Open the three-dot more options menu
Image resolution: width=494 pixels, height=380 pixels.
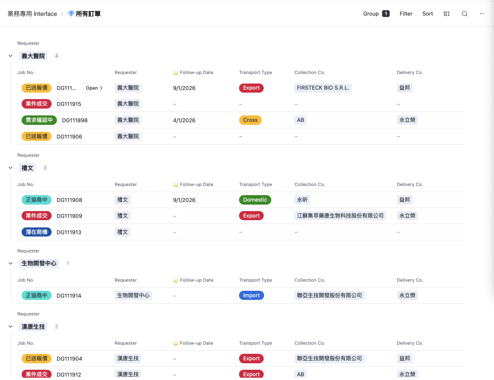click(482, 14)
